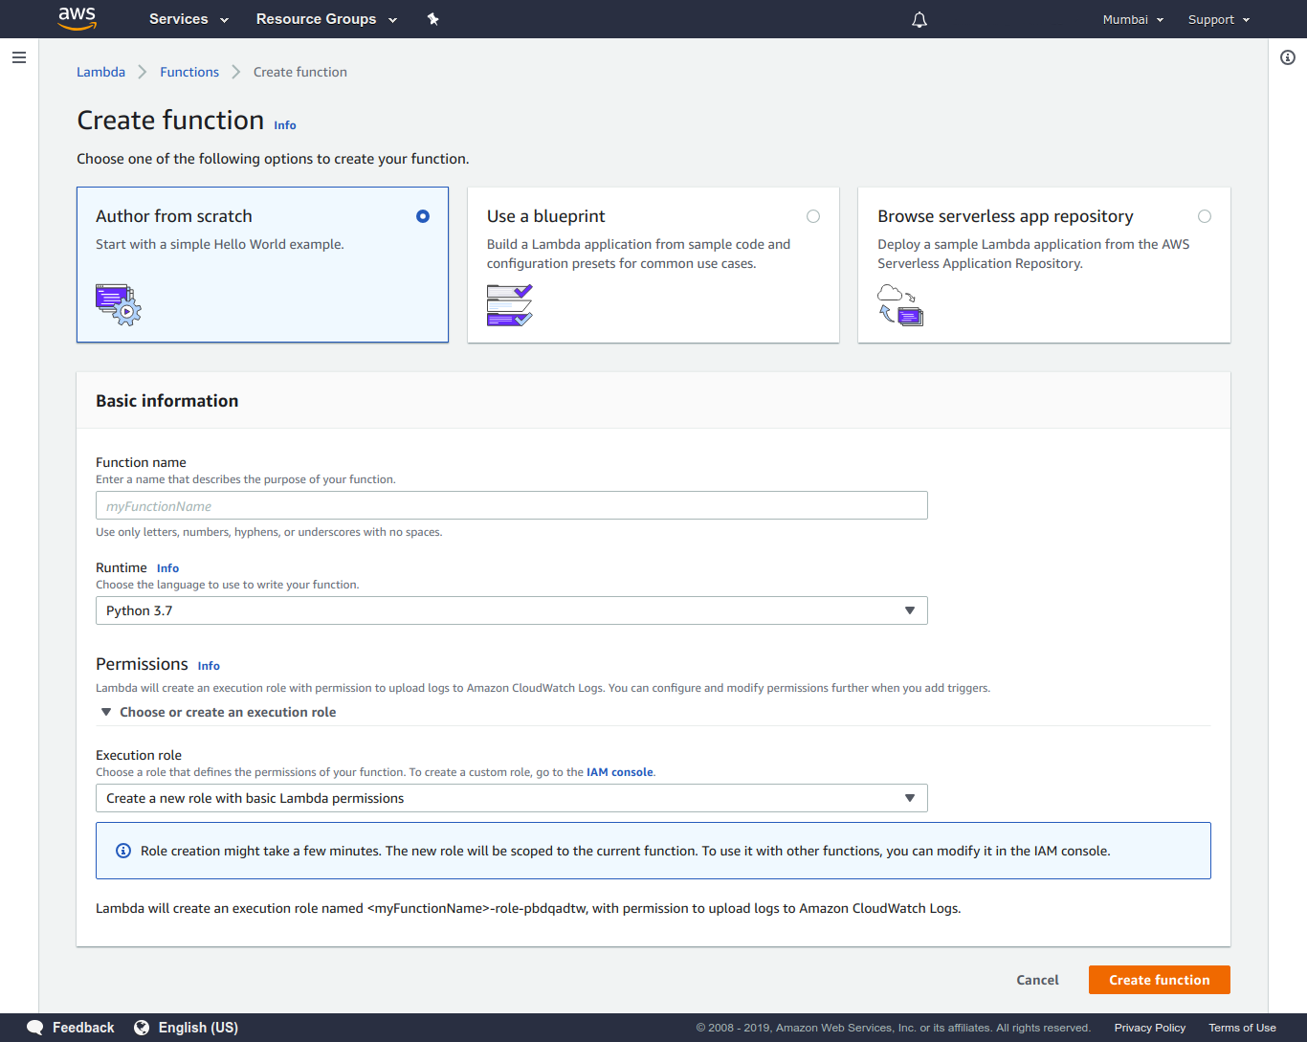This screenshot has width=1307, height=1042.
Task: Select the Use a blueprint radio button
Action: pyautogui.click(x=813, y=216)
